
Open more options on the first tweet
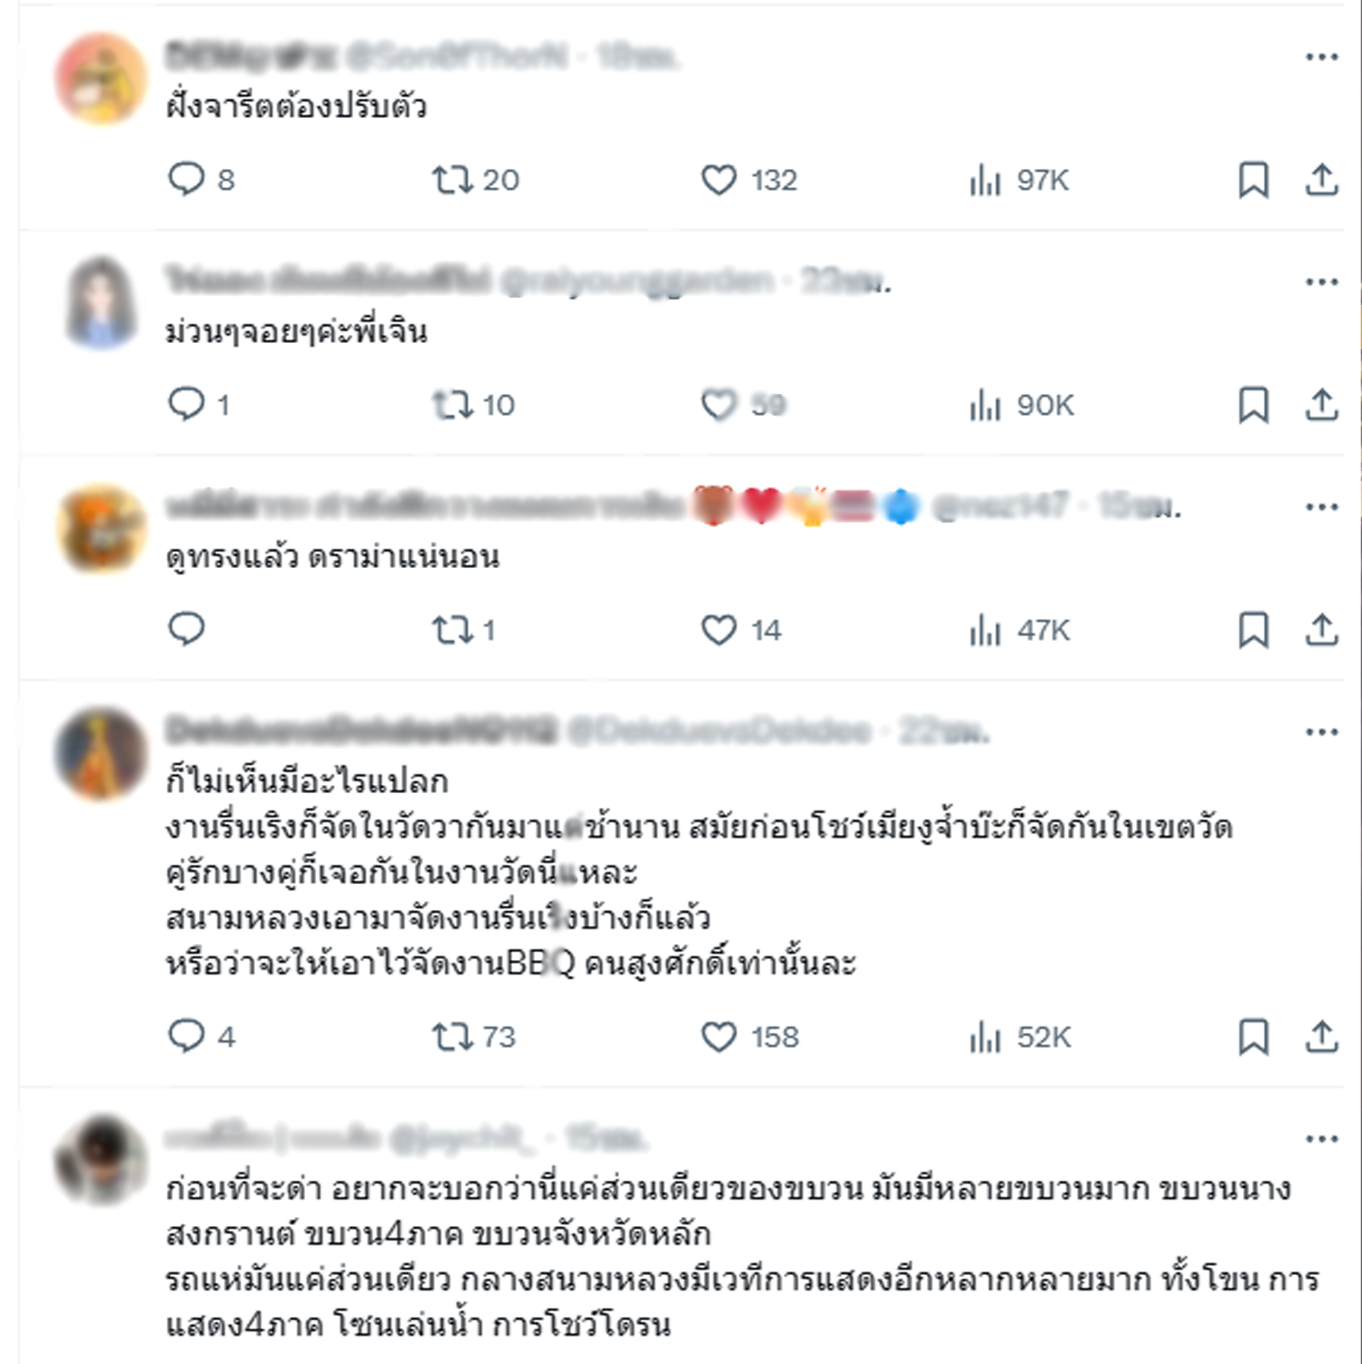pyautogui.click(x=1322, y=56)
